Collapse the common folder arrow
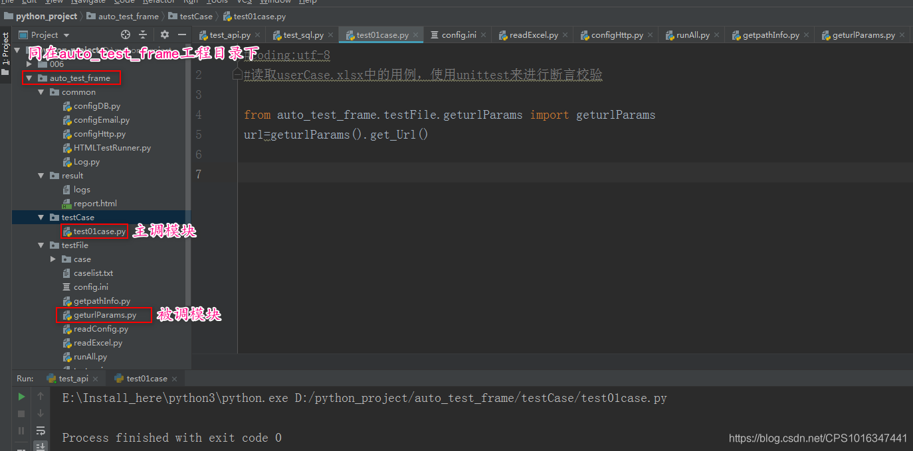Viewport: 913px width, 451px height. click(41, 92)
